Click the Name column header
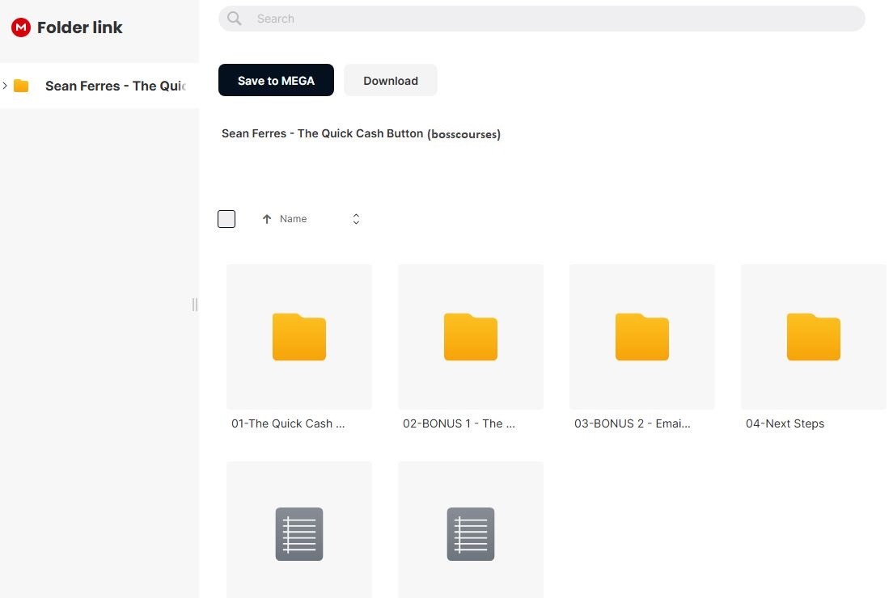 (293, 219)
